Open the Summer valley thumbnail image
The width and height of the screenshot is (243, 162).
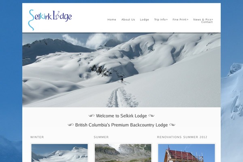click(x=123, y=153)
